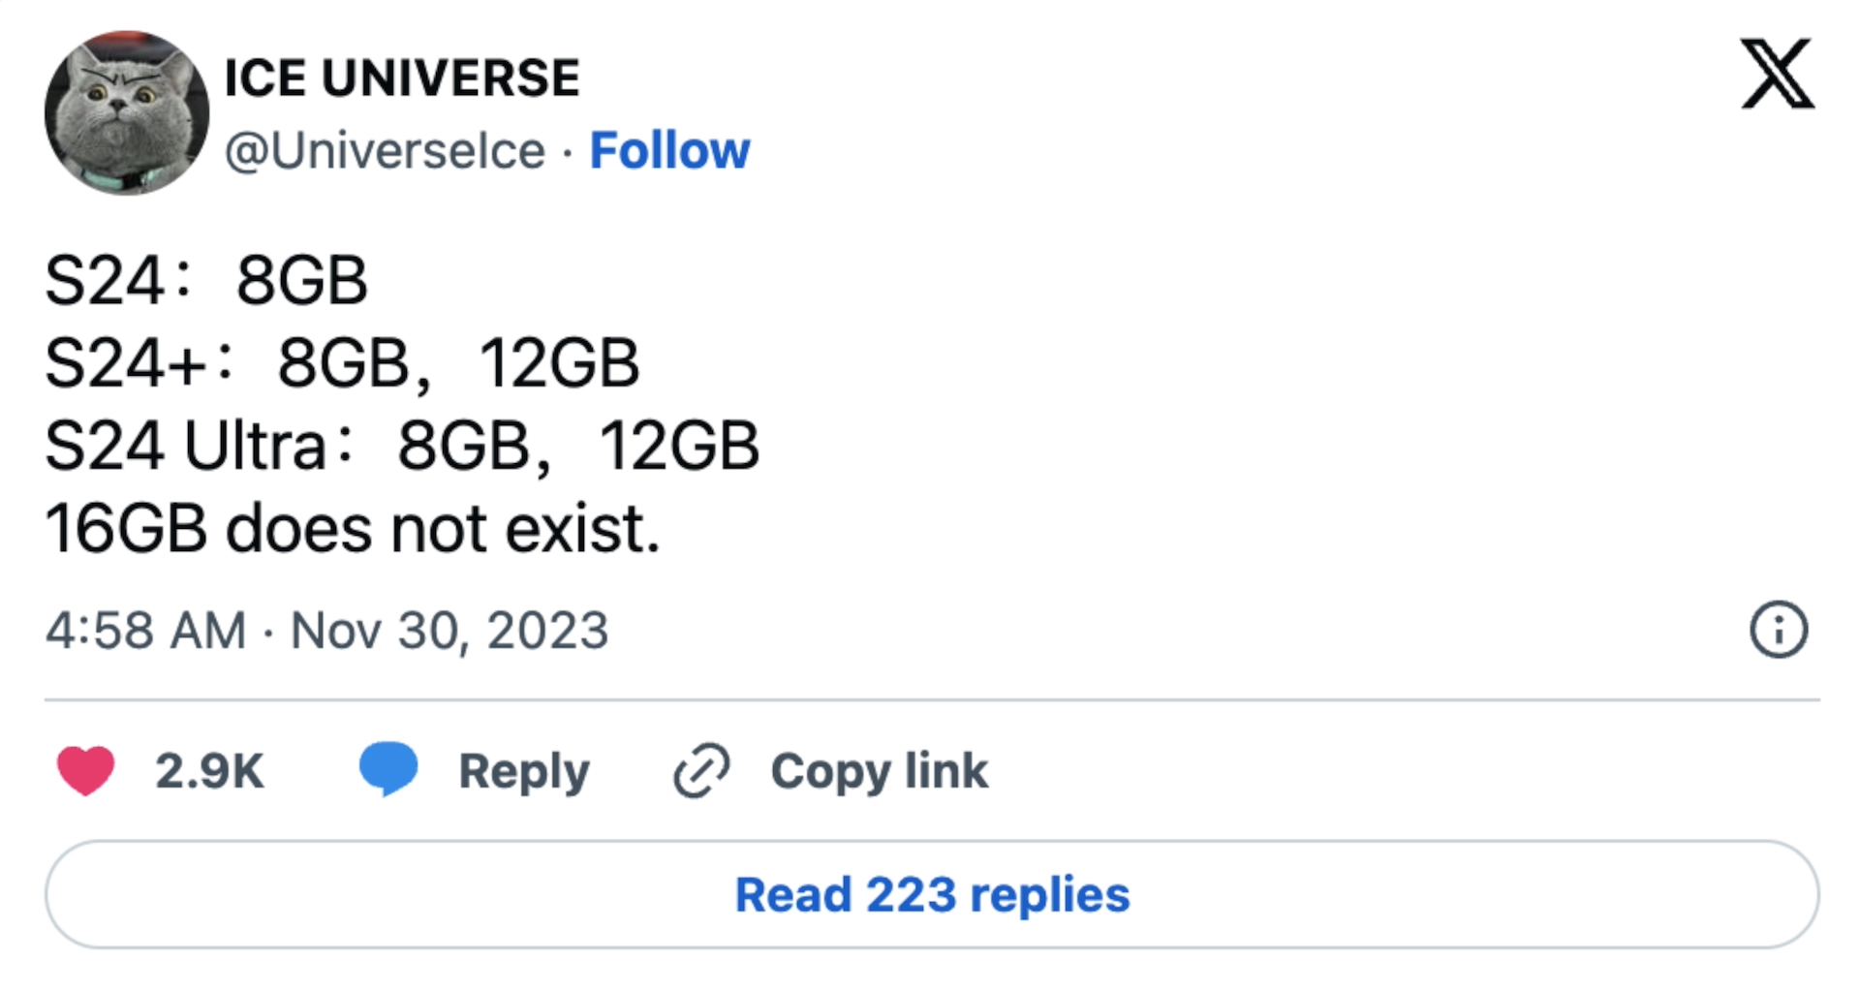Open the 4:58 AM time link
The image size is (1860, 992).
point(145,631)
